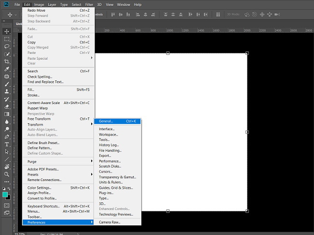Select the Lasso tool
The width and height of the screenshot is (314, 235).
(7, 47)
